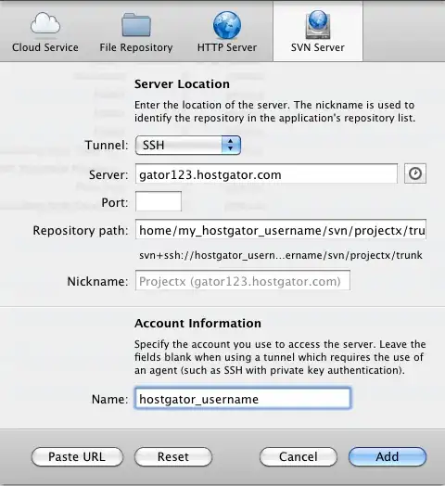This screenshot has width=445, height=486.
Task: Click the Paste URL button
Action: pos(77,457)
